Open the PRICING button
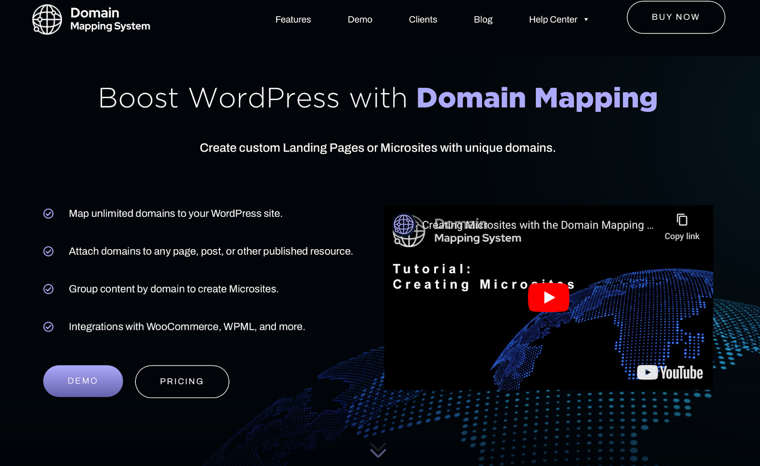This screenshot has height=466, width=760. (x=182, y=382)
